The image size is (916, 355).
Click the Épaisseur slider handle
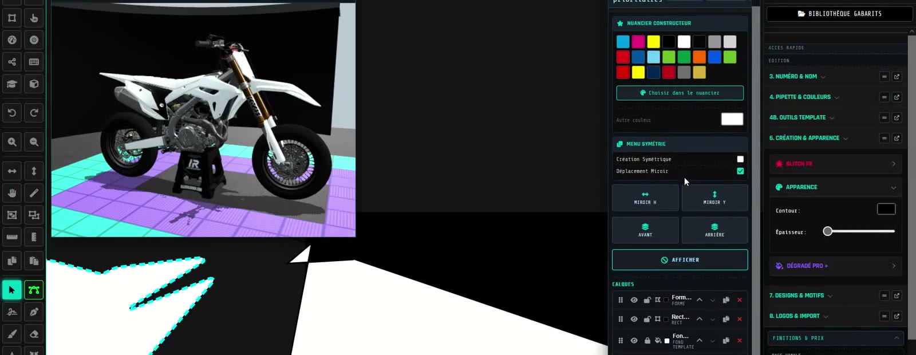828,231
